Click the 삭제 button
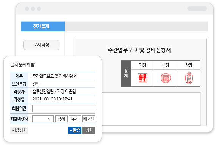Screen dimensions: 217x147 (x=61, y=119)
